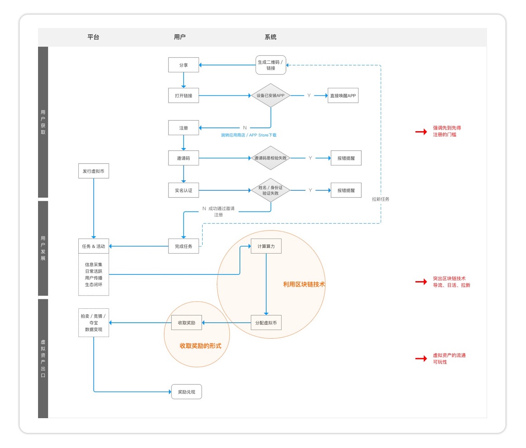Select the 生成二维码 / 链接 rounded box
This screenshot has height=448, width=526.
tap(271, 65)
